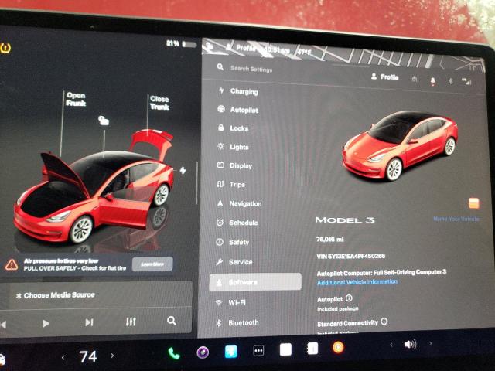Tap the VIN number text
This screenshot has height=371, width=495.
pyautogui.click(x=350, y=256)
